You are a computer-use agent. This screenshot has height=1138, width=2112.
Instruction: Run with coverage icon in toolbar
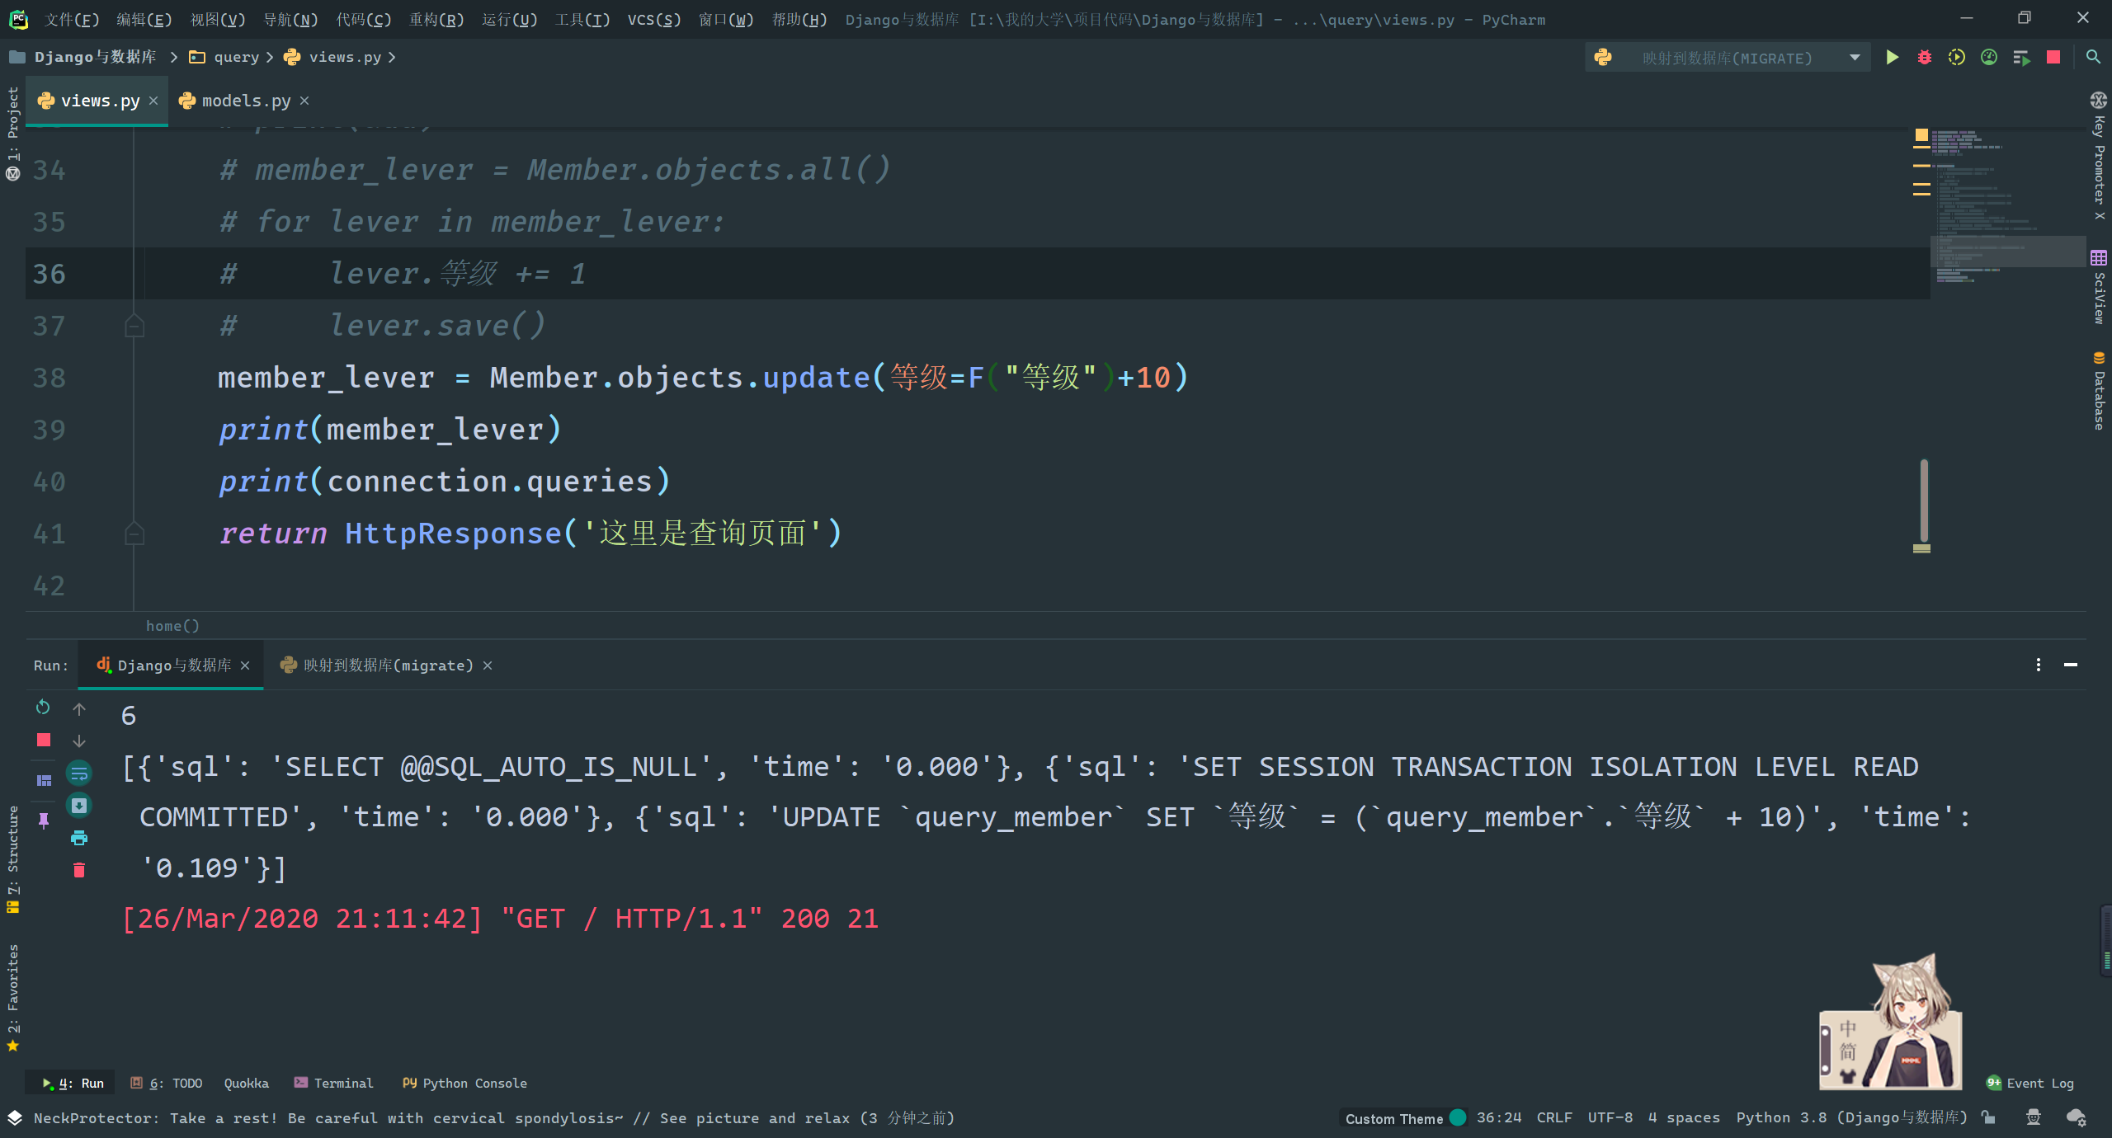point(1956,58)
